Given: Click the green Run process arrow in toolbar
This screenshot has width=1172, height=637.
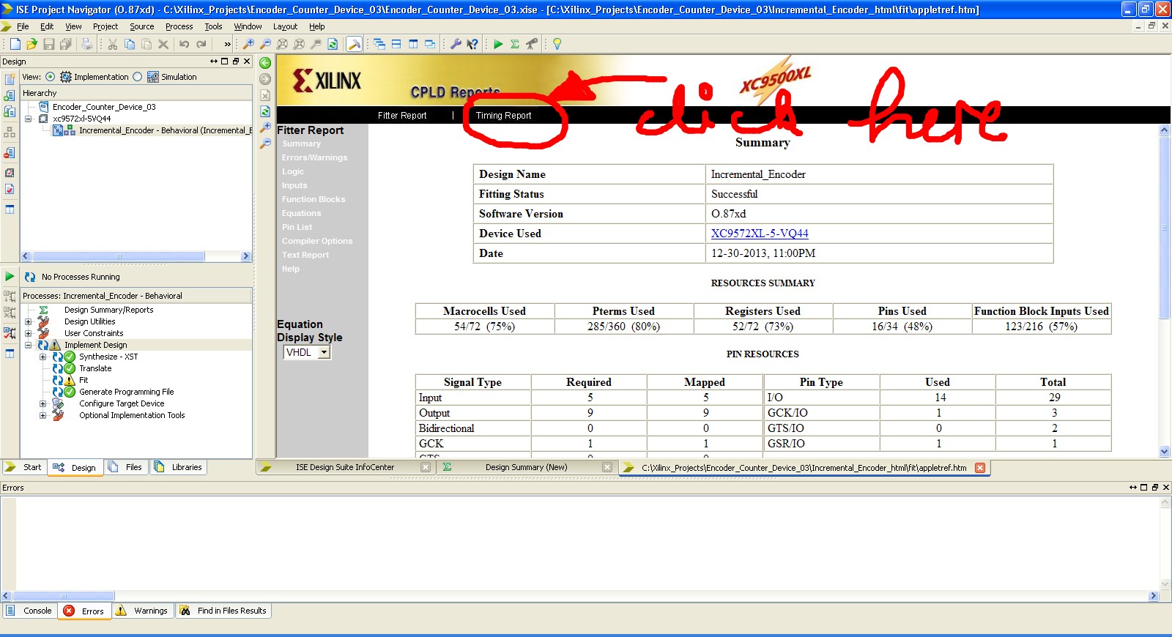Looking at the screenshot, I should coord(498,44).
